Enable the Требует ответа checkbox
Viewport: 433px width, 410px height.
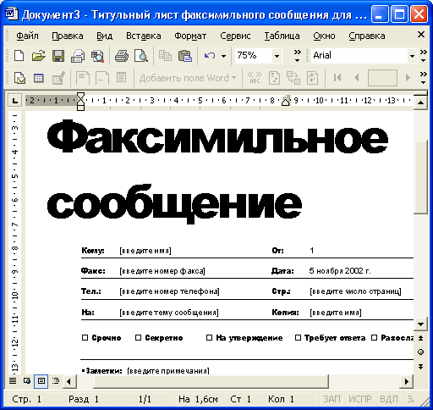coord(298,338)
